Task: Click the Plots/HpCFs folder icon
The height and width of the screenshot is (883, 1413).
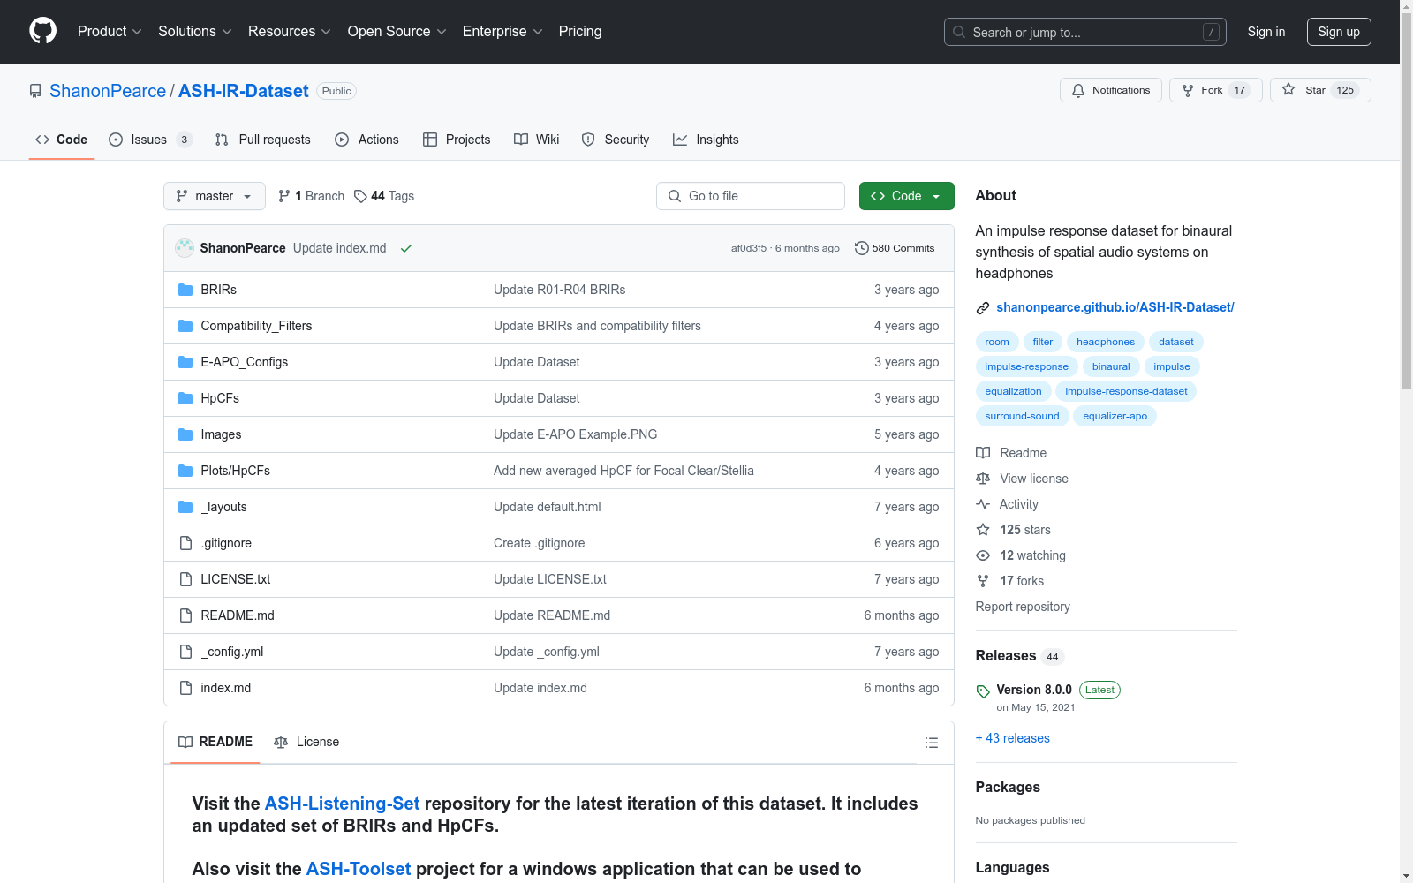Action: coord(185,471)
